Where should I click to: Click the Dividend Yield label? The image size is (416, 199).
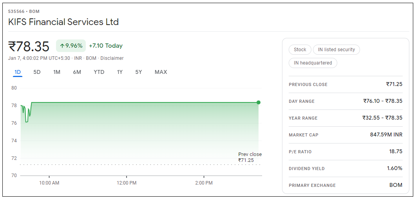coord(307,169)
